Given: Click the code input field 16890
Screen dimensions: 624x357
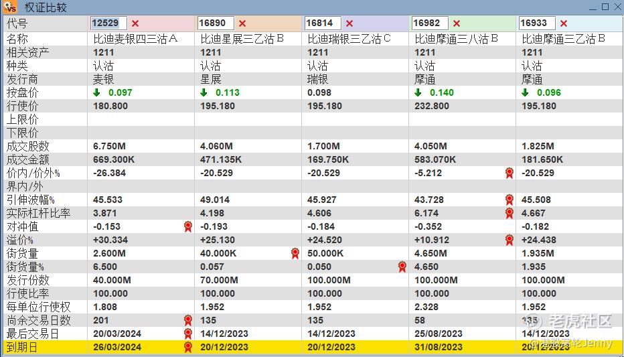Looking at the screenshot, I should [216, 23].
